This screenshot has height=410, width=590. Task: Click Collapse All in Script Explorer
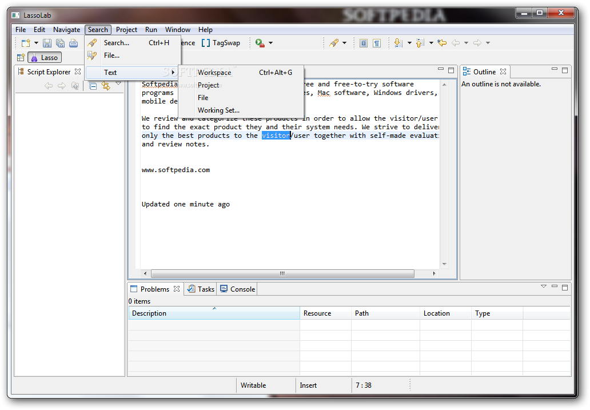93,86
